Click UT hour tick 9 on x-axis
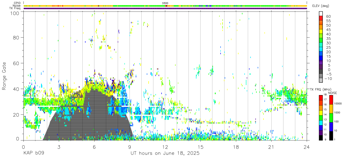Image resolution: width=345 pixels, height=159 pixels. tap(130, 147)
